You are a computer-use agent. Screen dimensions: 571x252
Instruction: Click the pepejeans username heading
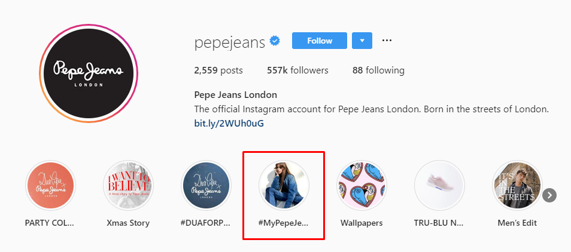click(x=230, y=41)
